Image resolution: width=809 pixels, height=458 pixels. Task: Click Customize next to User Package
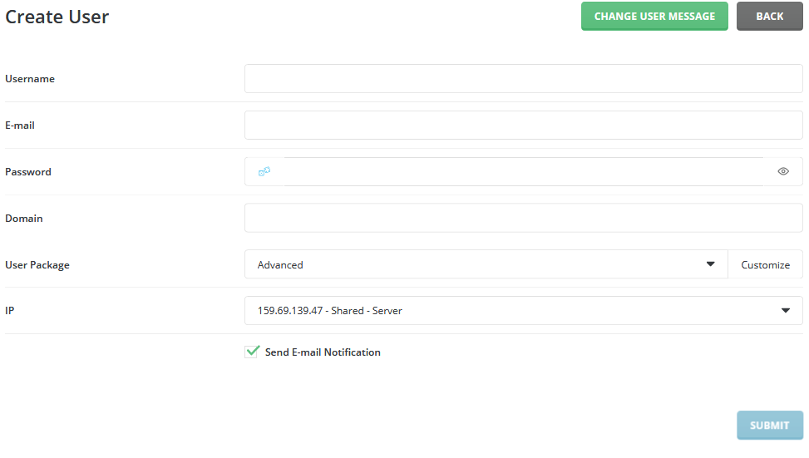coord(765,265)
